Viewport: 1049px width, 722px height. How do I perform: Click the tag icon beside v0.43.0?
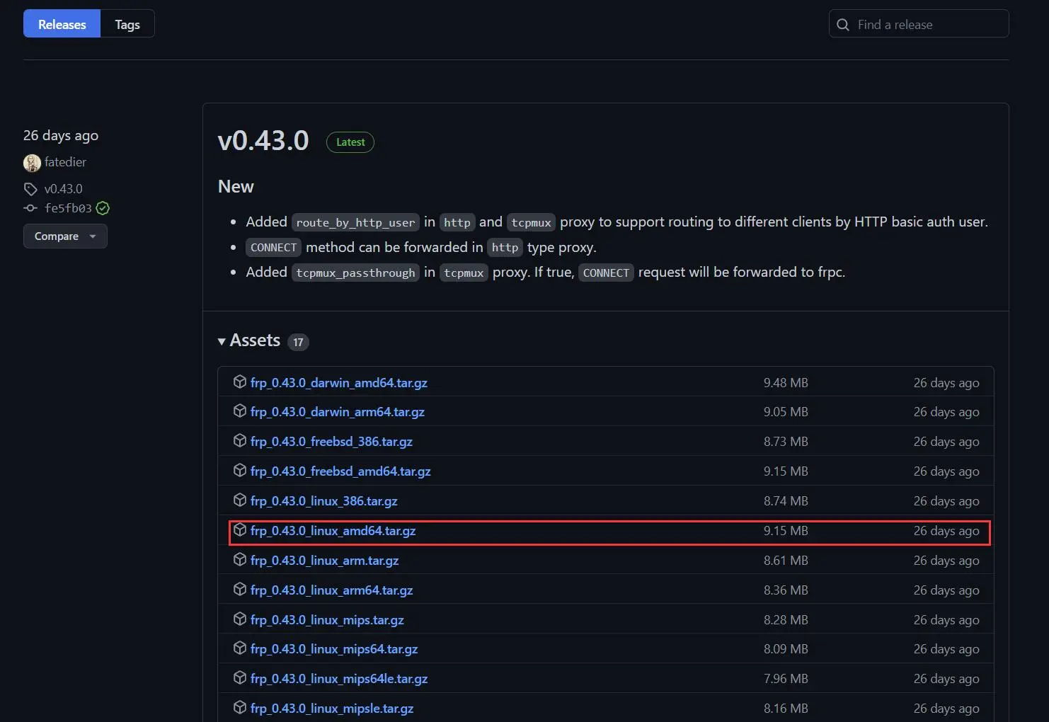click(x=30, y=189)
